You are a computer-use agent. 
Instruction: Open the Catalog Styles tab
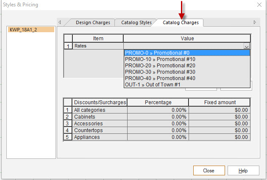pos(136,22)
